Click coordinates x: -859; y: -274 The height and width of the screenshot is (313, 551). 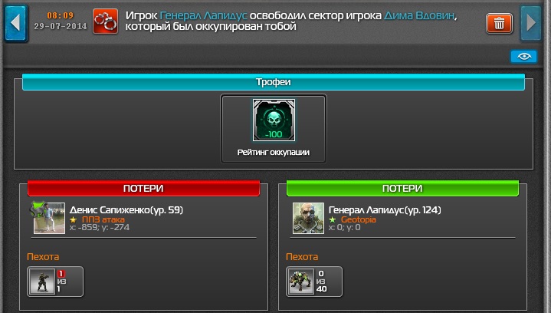click(100, 228)
